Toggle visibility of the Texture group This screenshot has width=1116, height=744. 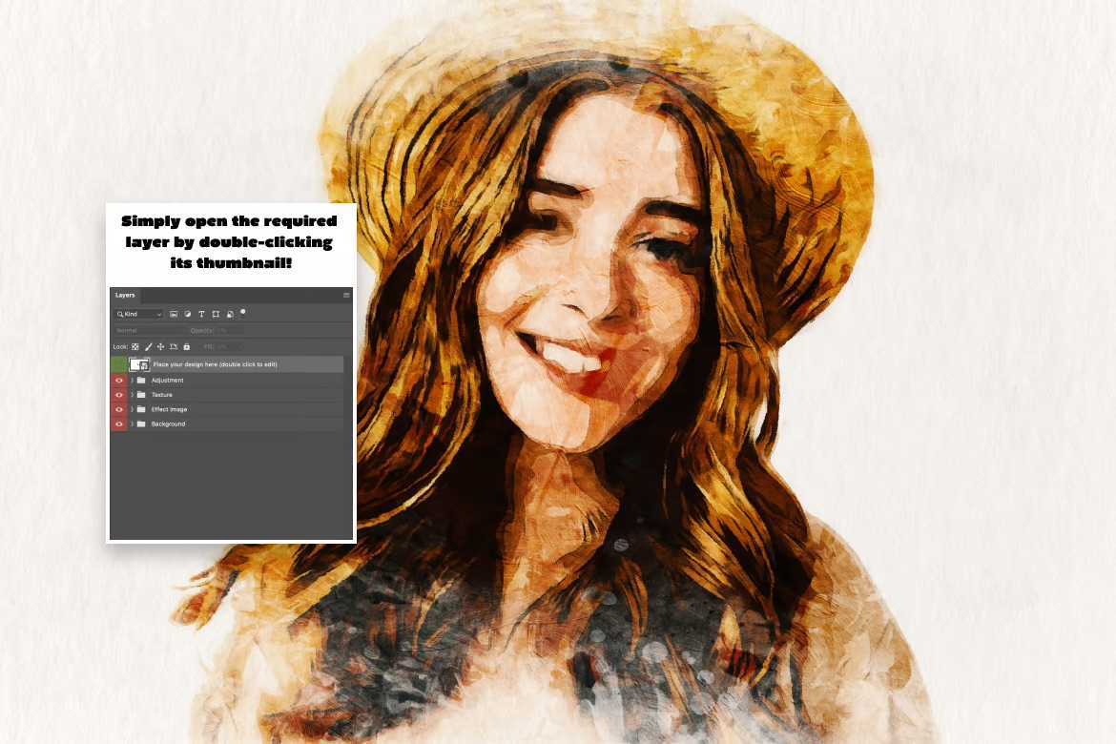coord(118,395)
